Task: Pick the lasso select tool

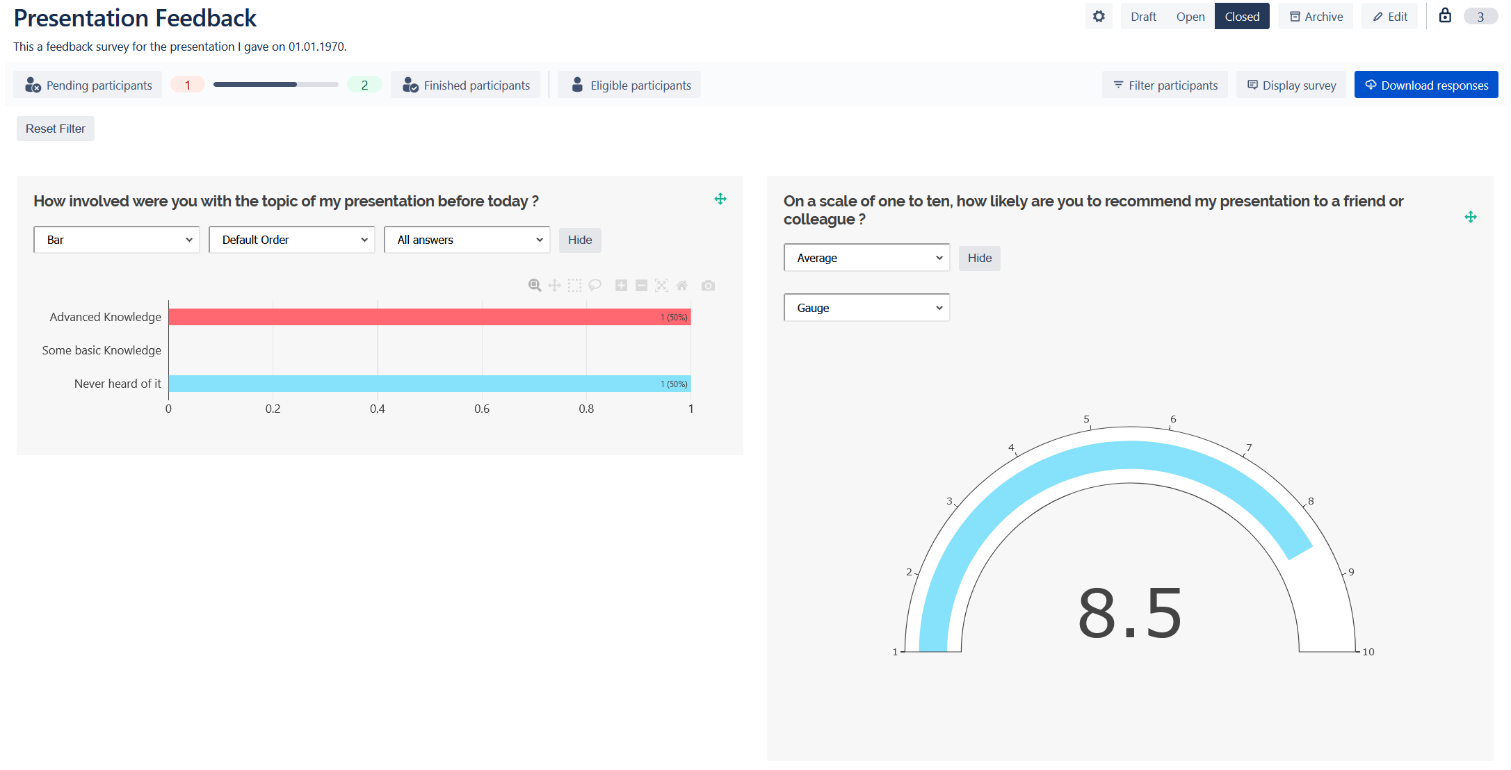Action: click(595, 285)
